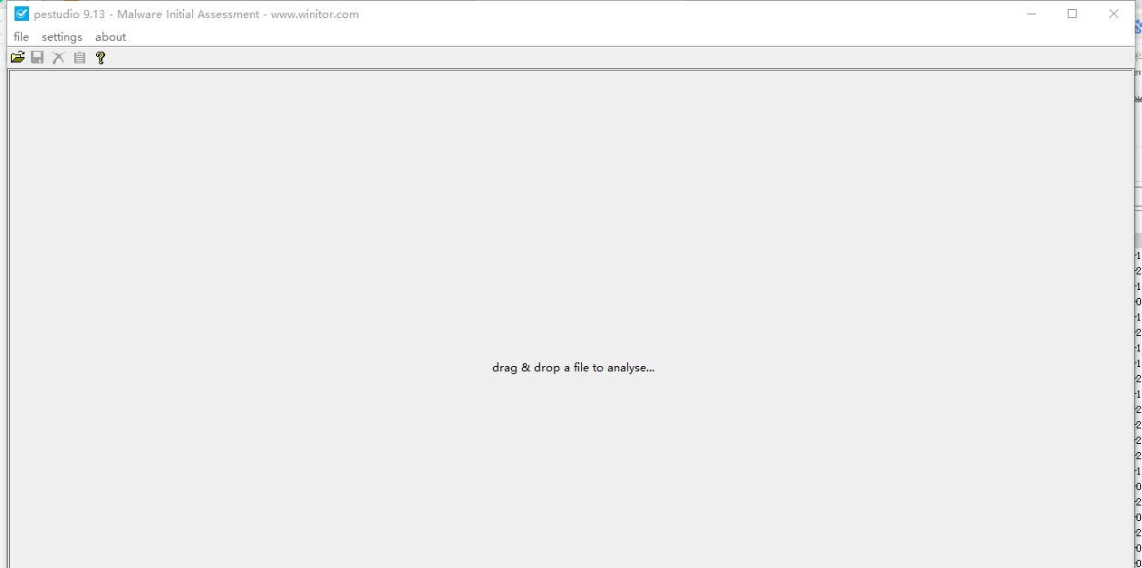Click the "drag & drop a file to analyse..." text
The image size is (1142, 568).
pos(573,368)
